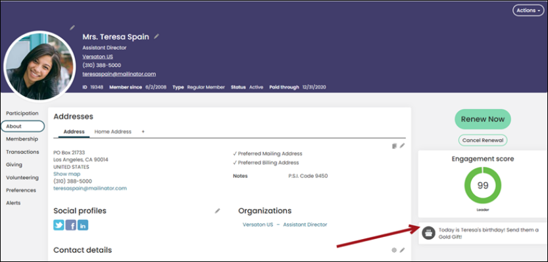Go to the Transactions sidebar tab
This screenshot has width=548, height=262.
tap(22, 152)
